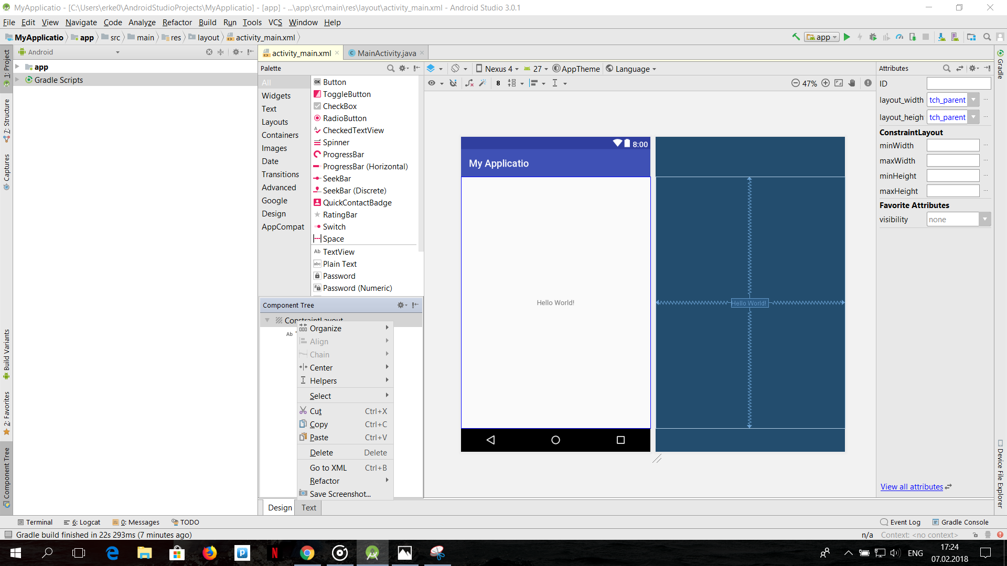Screen dimensions: 1007x566
Task: Click the Make Project hammer icon
Action: point(796,37)
